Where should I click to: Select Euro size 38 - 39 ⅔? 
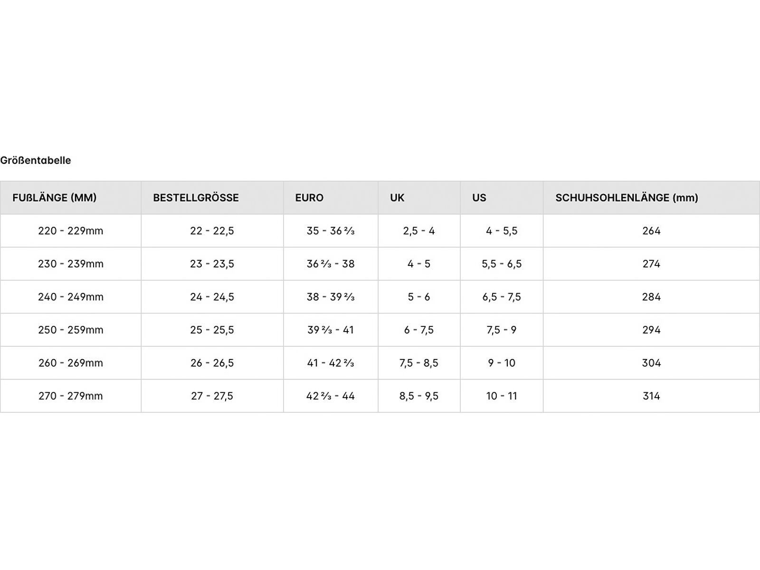tap(331, 297)
